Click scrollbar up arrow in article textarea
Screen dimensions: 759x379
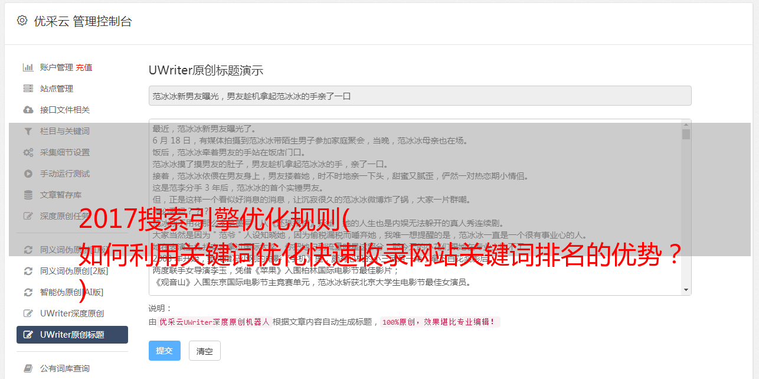[686, 124]
